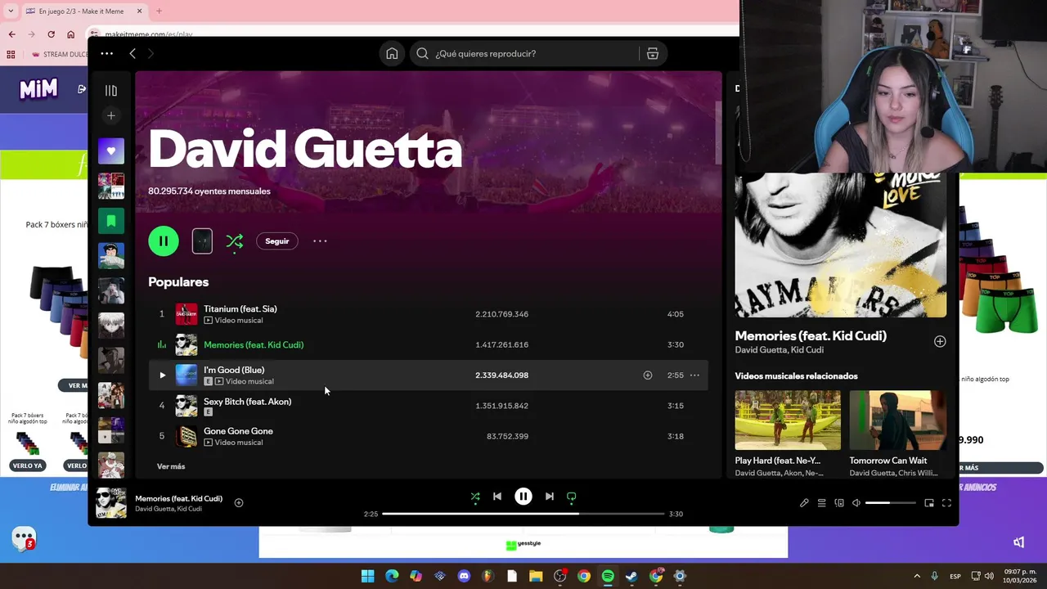Click now playing album cover in bottom bar
Image resolution: width=1047 pixels, height=589 pixels.
pyautogui.click(x=111, y=502)
